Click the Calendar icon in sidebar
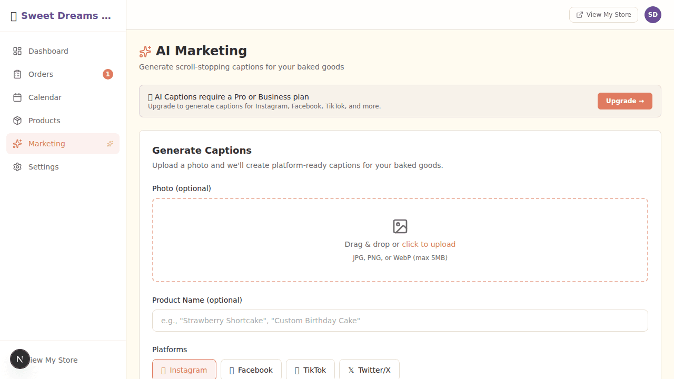 point(17,97)
